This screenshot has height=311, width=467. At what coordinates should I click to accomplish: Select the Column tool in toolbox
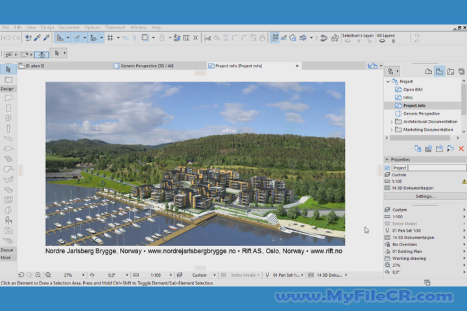click(8, 128)
